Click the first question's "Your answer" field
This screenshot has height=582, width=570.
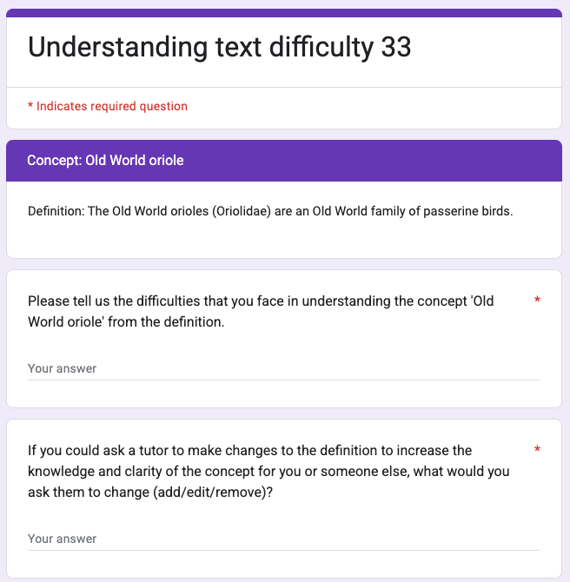(283, 368)
